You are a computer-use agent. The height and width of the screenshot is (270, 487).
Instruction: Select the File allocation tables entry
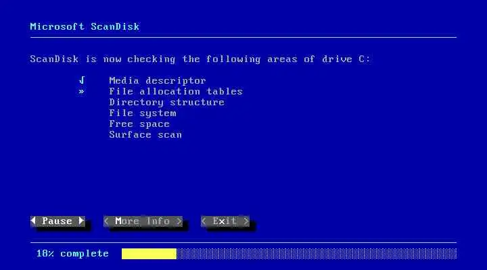(x=176, y=91)
